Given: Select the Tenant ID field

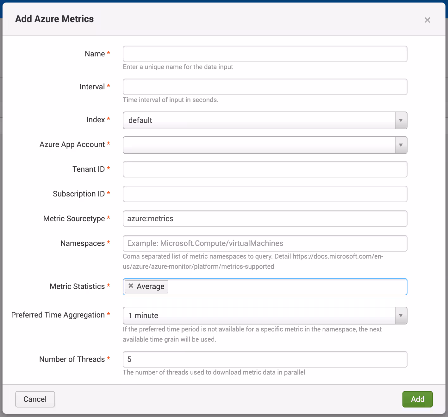Looking at the screenshot, I should pyautogui.click(x=265, y=169).
